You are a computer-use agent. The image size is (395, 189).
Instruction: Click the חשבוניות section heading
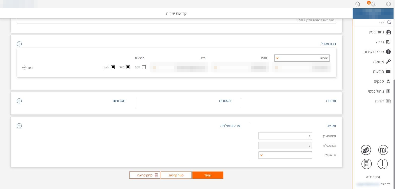coord(119,101)
